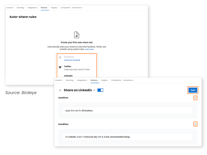The height and width of the screenshot is (155, 207).
Task: Open Interactions menu in Auto-share rules window
Action: pos(78,8)
